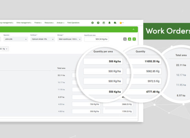Open the help question mark icon
This screenshot has height=138, width=190.
click(98, 23)
